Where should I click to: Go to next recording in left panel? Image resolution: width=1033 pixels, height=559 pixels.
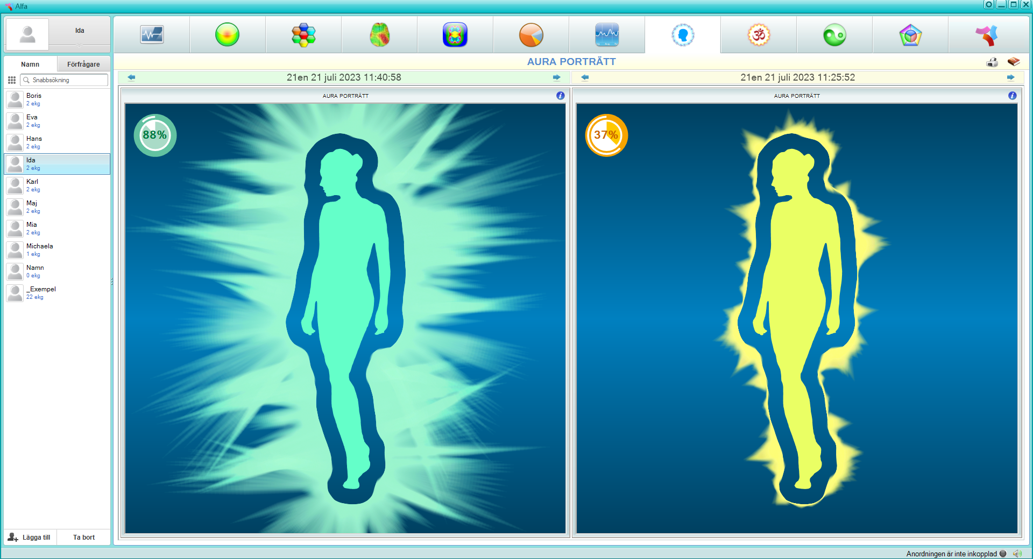[557, 77]
